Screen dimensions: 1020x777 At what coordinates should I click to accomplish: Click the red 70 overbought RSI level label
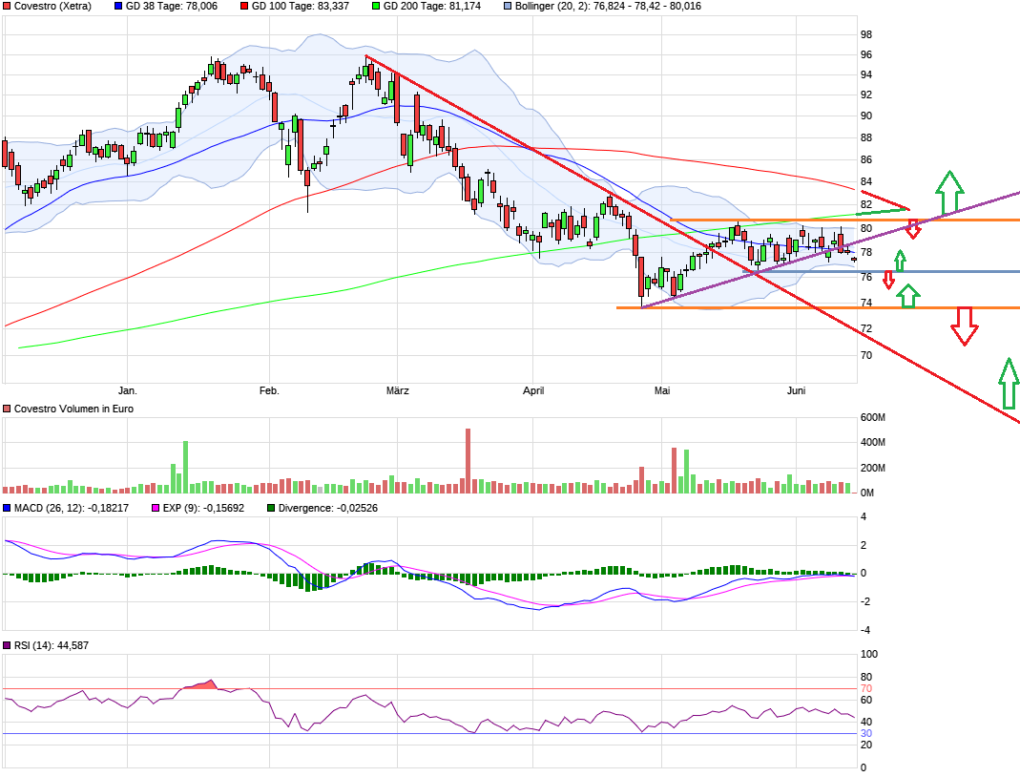point(866,688)
